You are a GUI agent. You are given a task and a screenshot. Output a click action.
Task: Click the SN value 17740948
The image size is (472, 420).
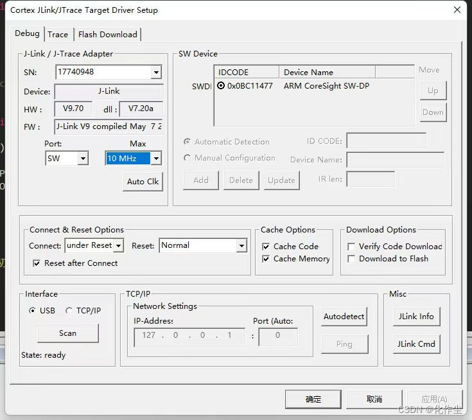coord(76,72)
